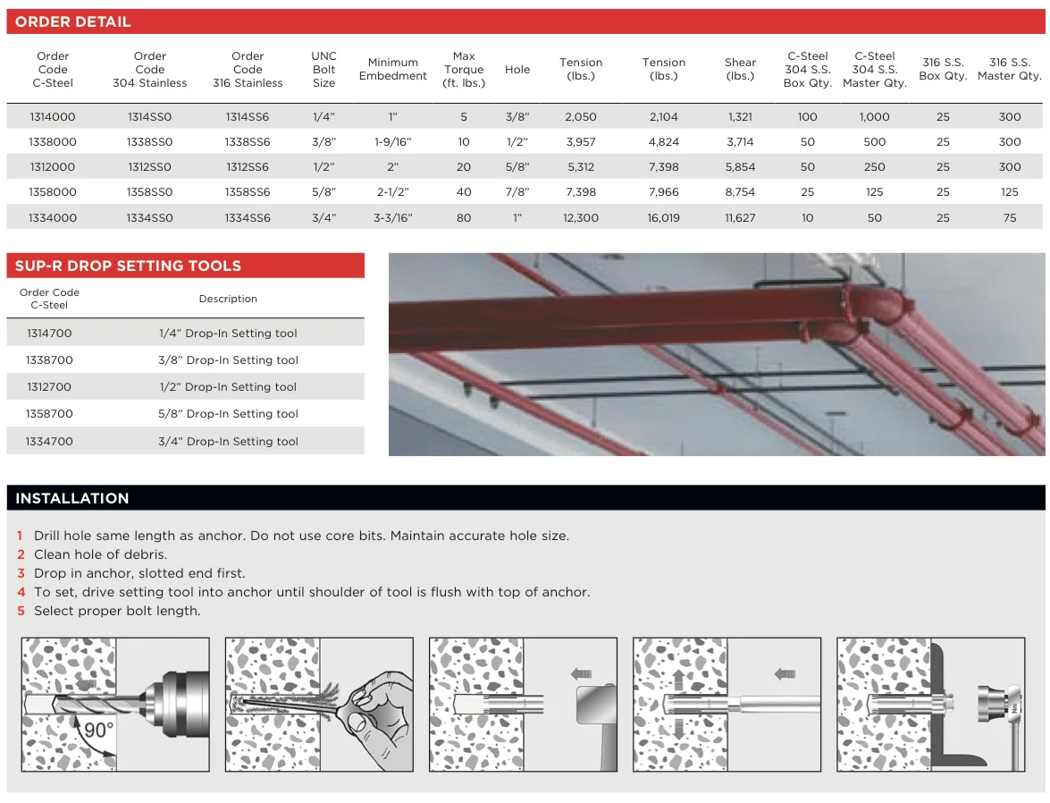This screenshot has height=803, width=1050.
Task: Click embedment value 2-1/2"
Action: point(393,192)
